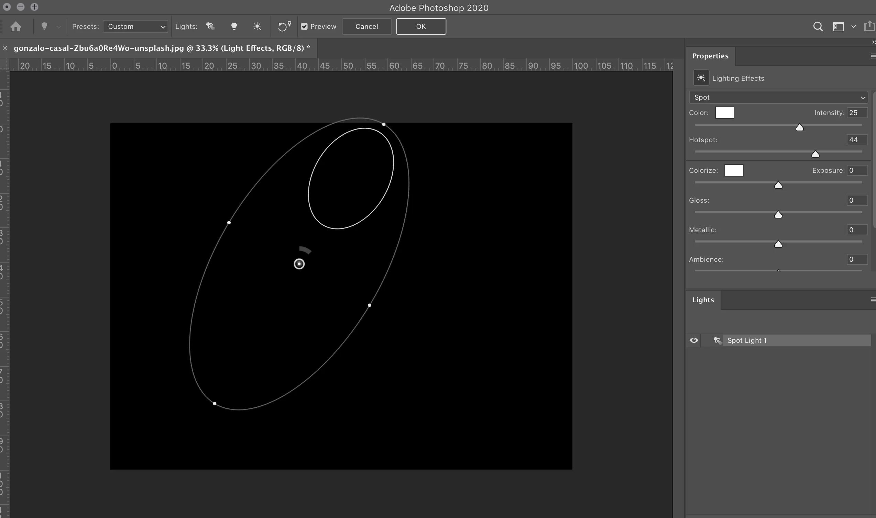Switch to the Properties tab

tap(710, 56)
